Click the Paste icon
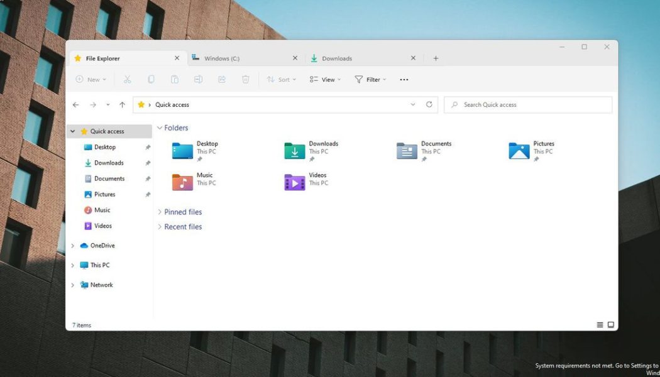The height and width of the screenshot is (377, 660). click(x=175, y=79)
